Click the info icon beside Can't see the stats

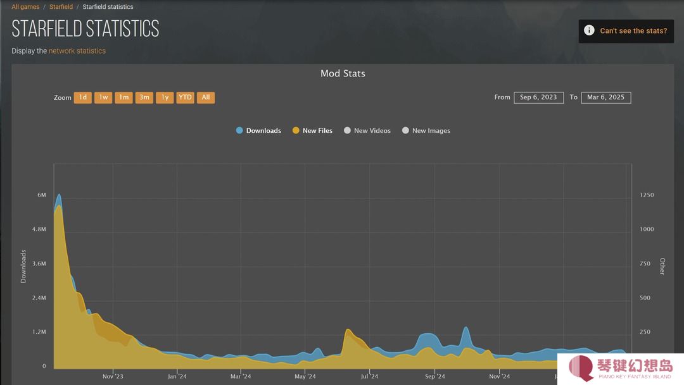[589, 30]
